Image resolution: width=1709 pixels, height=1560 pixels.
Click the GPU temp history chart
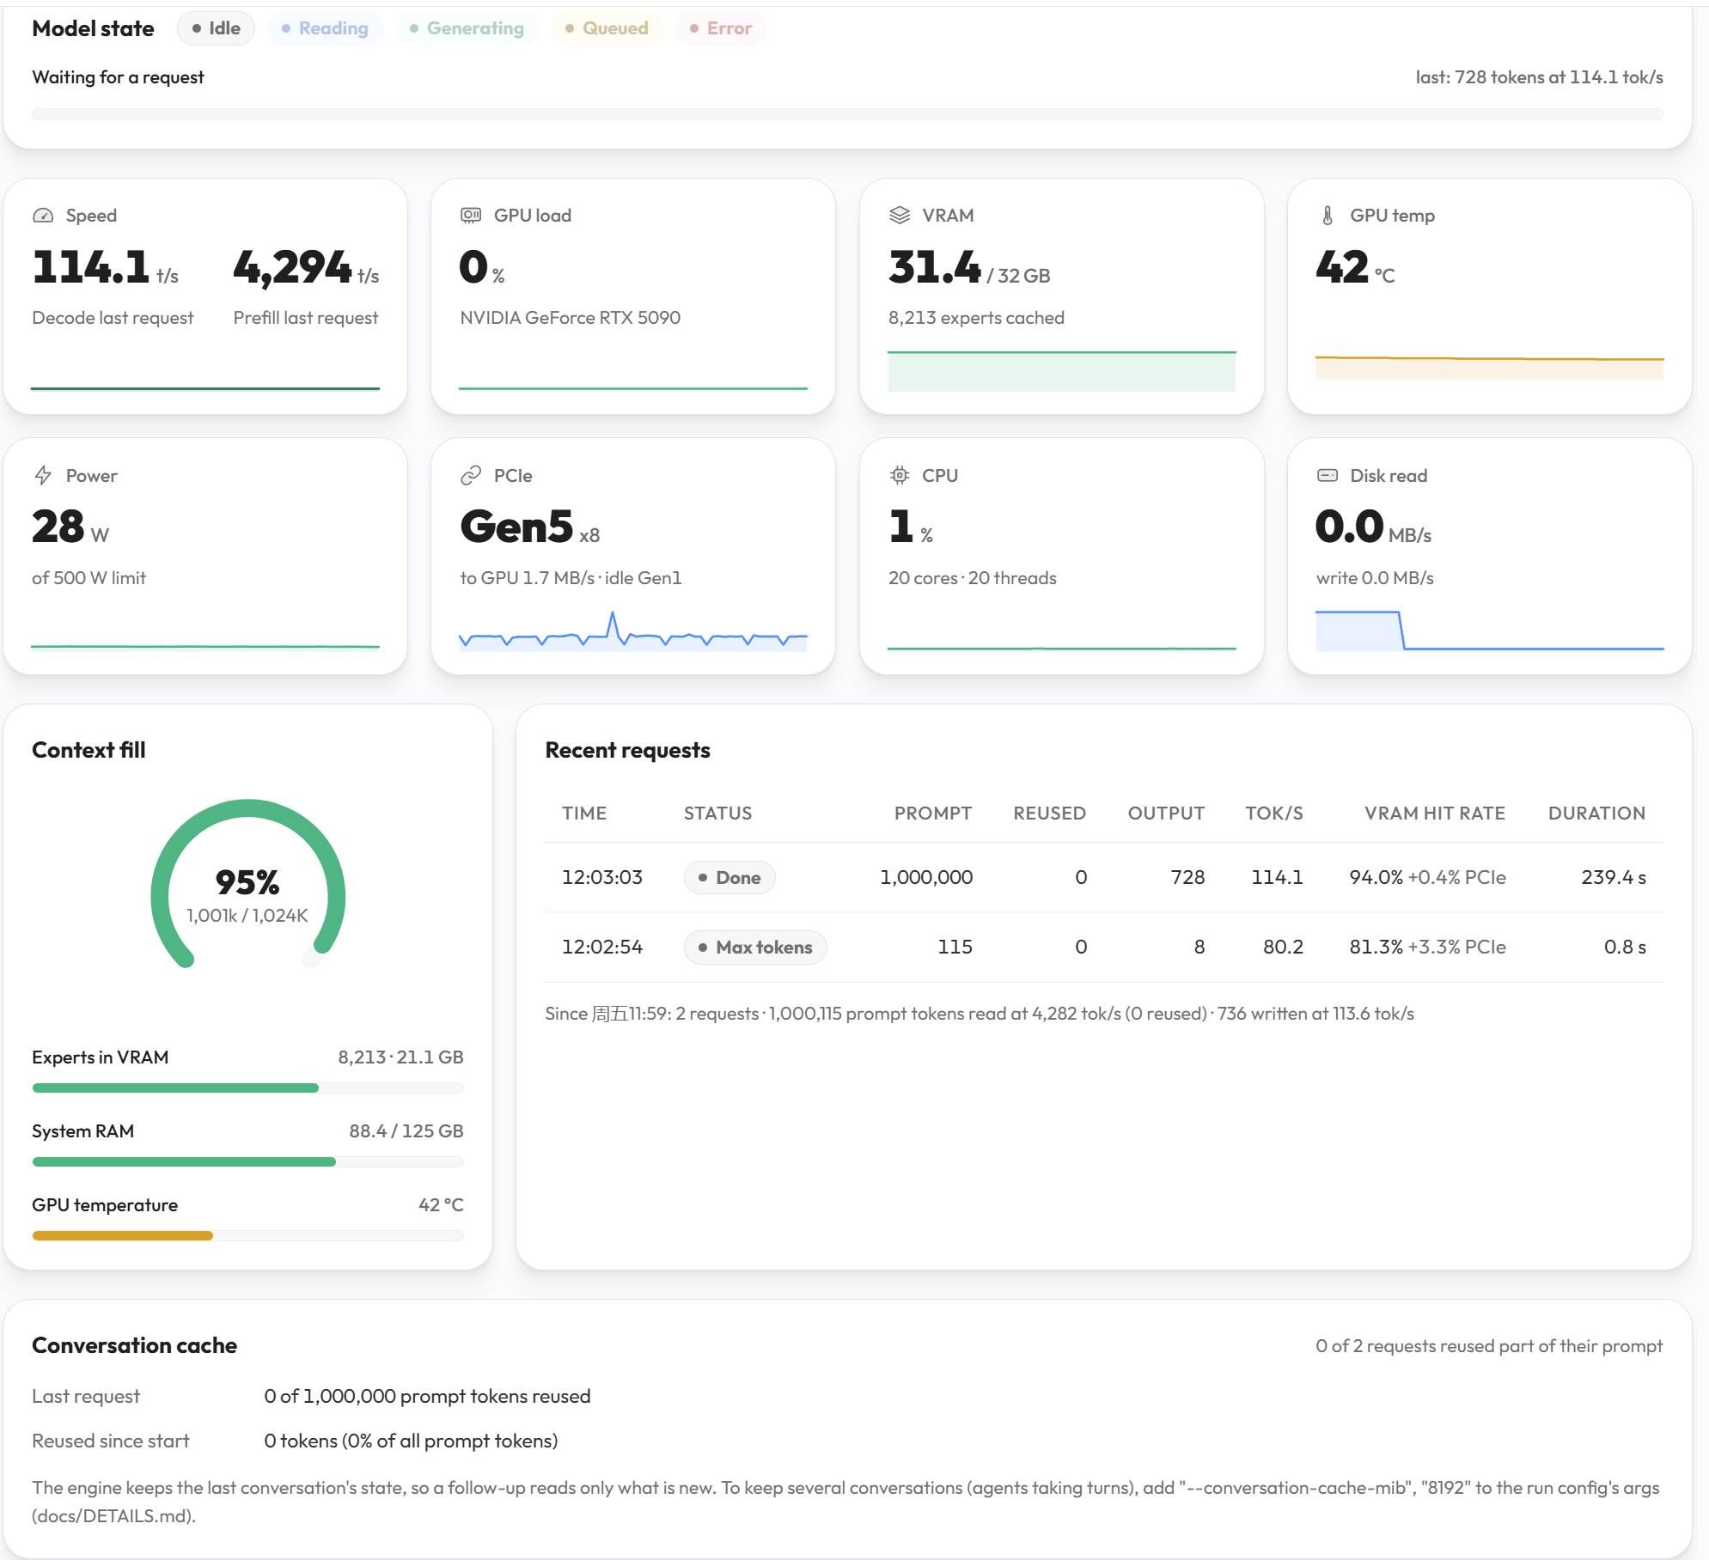coord(1490,368)
